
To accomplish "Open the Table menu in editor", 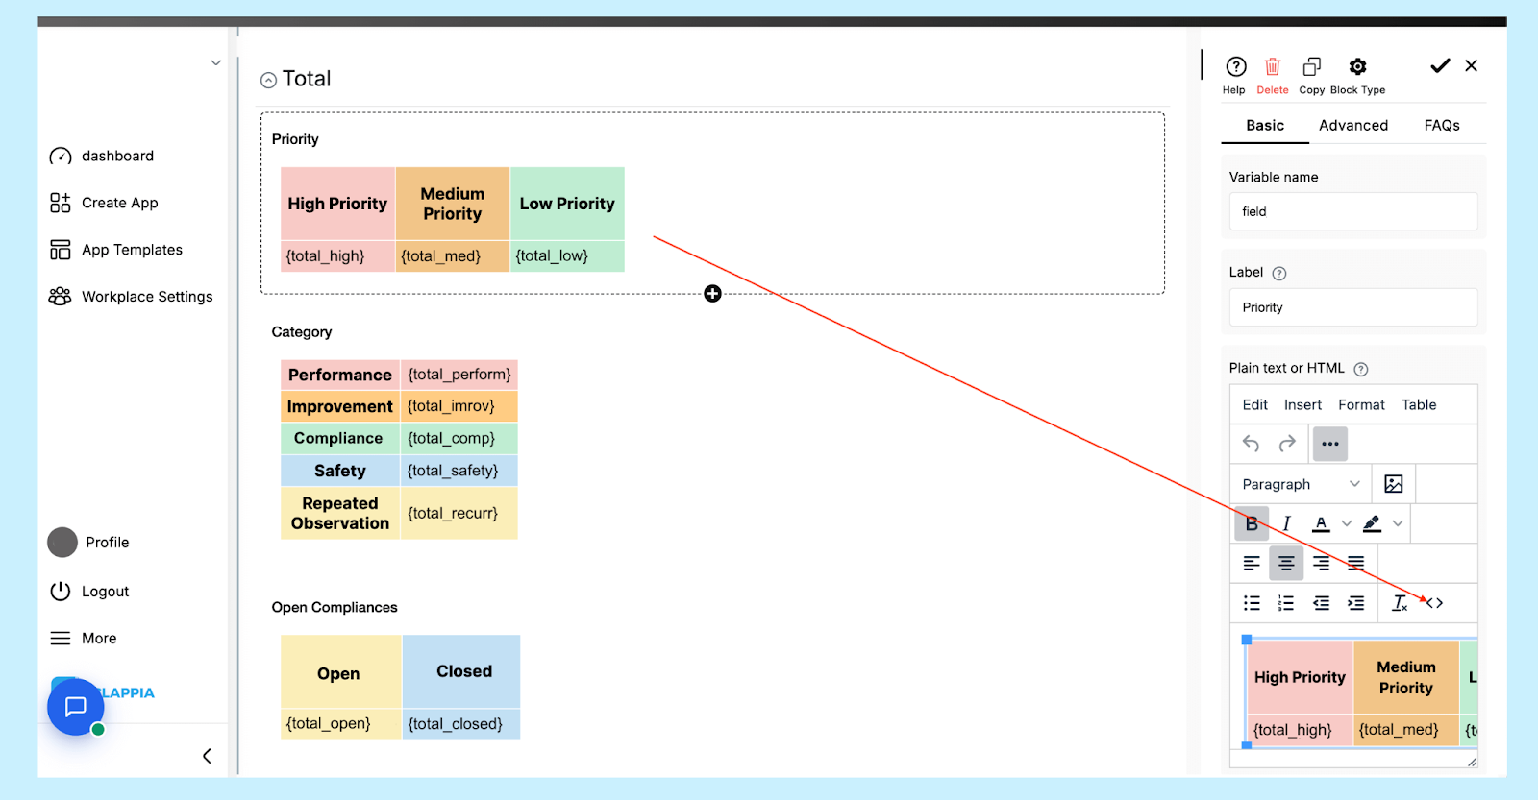I will [x=1419, y=404].
